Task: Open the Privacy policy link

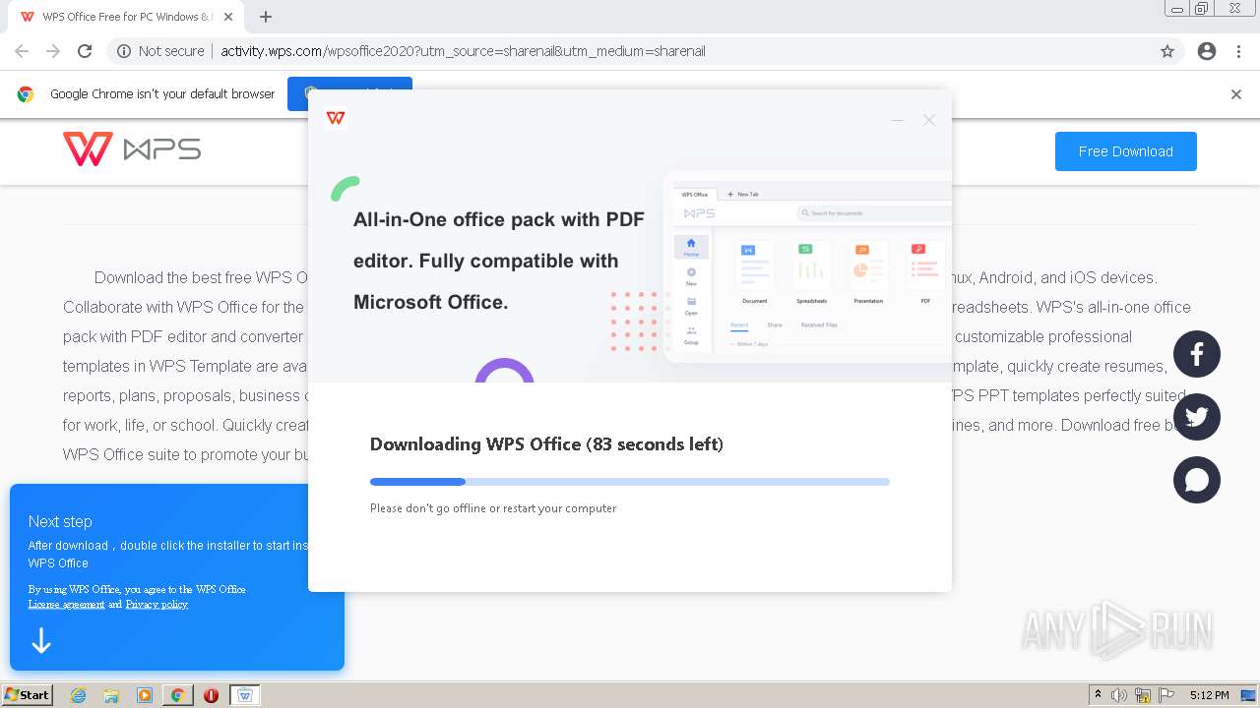Action: pyautogui.click(x=157, y=604)
